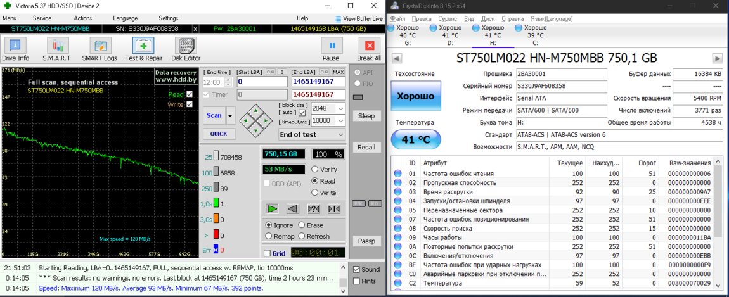Viewport: 729px width, 297px height.
Task: Open the Service menu in Victoria
Action: point(42,18)
